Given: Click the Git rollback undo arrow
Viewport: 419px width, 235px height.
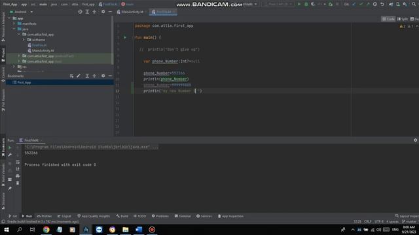Looking at the screenshot, I should (x=382, y=5).
